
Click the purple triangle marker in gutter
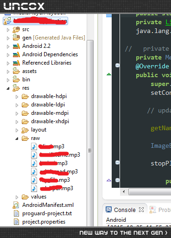point(109,180)
